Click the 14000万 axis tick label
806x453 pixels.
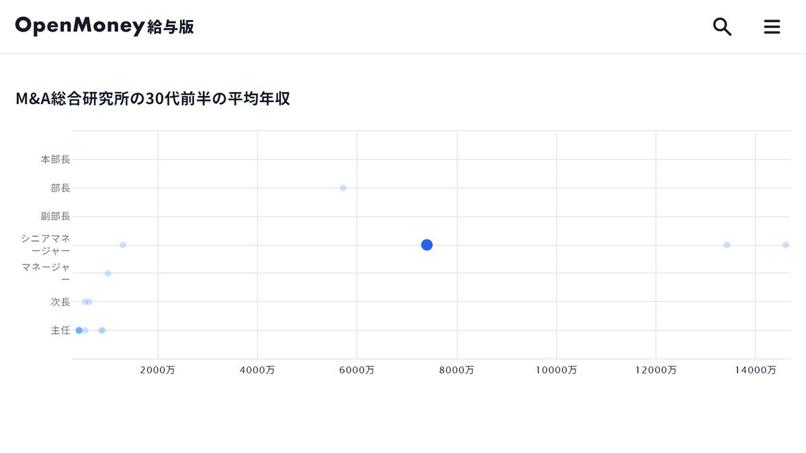tap(756, 370)
